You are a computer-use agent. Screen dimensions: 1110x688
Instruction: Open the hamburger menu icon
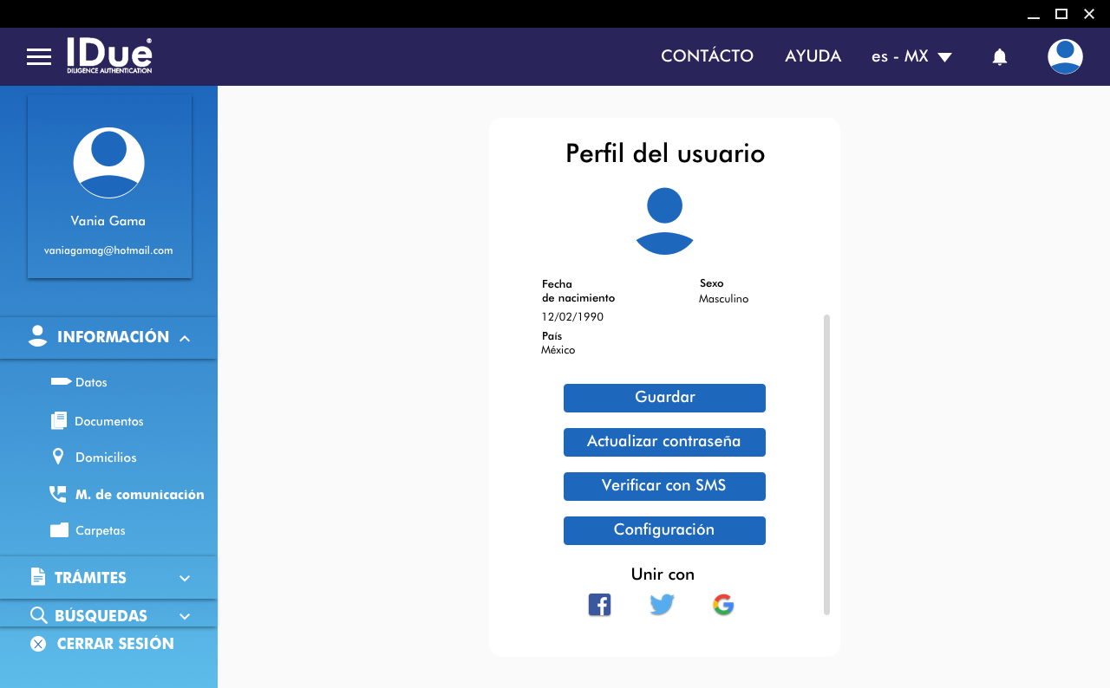(39, 57)
